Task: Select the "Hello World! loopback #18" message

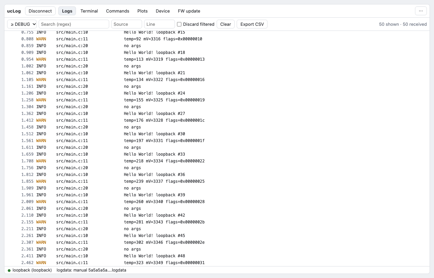Action: click(x=154, y=53)
